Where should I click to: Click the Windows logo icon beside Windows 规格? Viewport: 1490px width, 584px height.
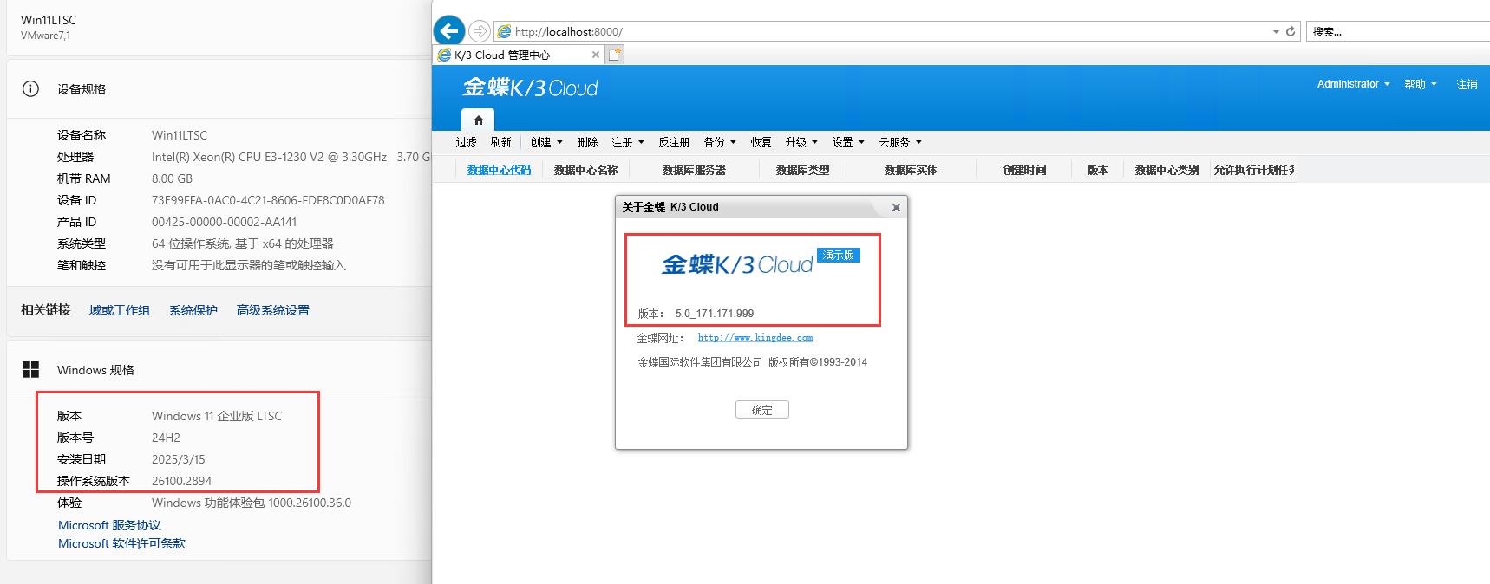click(x=30, y=370)
